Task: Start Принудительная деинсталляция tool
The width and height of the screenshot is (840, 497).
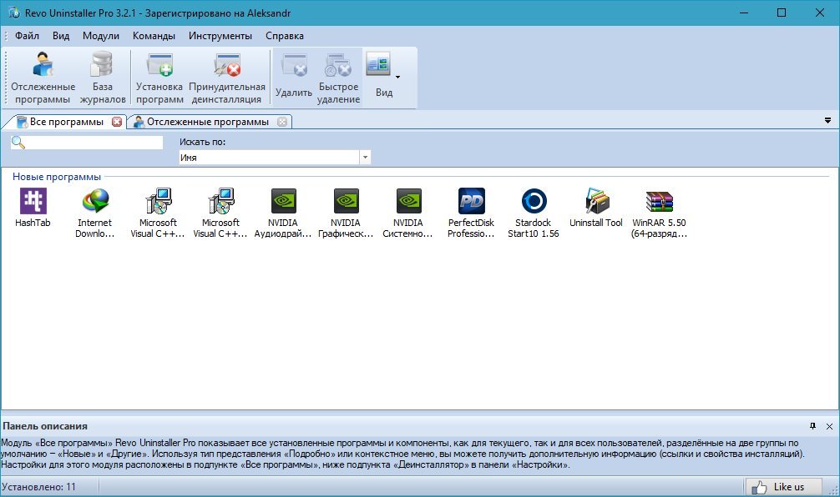Action: [226, 78]
